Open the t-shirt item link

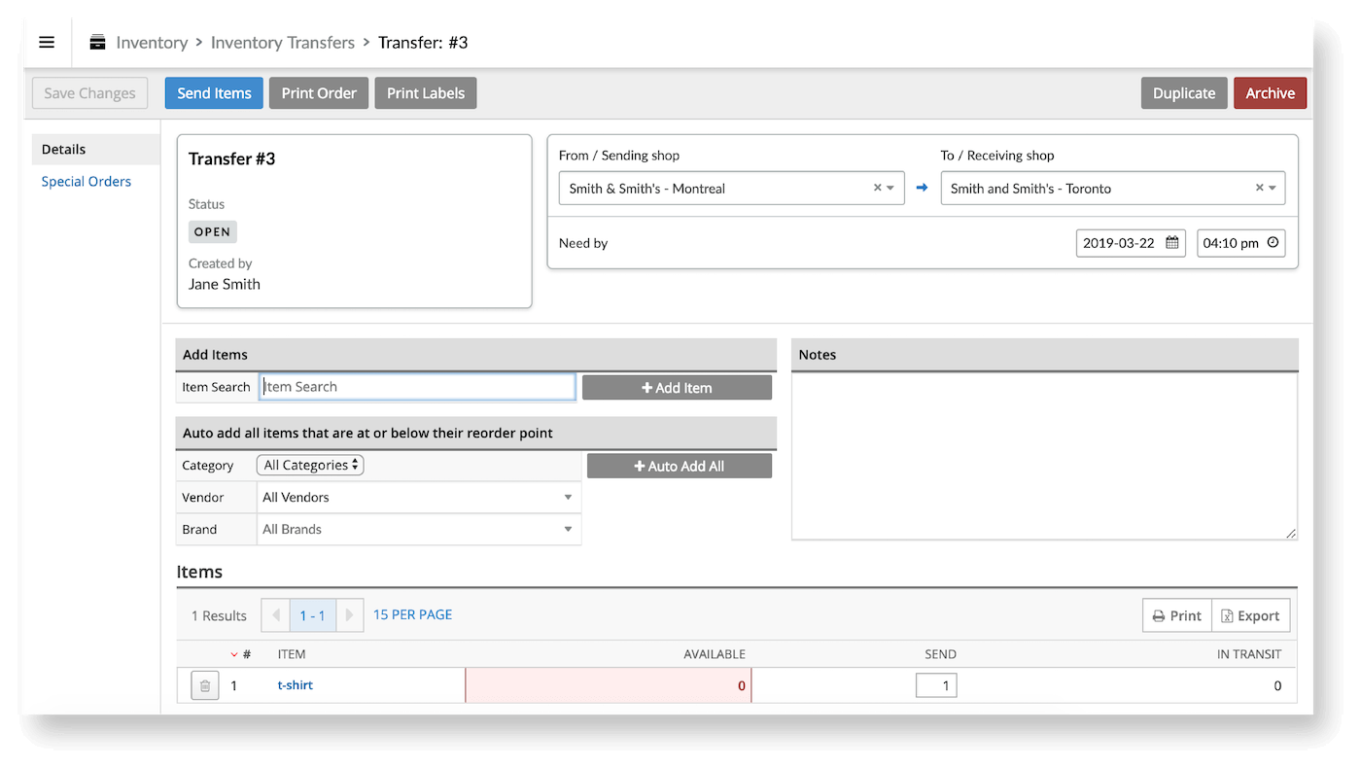click(x=295, y=685)
